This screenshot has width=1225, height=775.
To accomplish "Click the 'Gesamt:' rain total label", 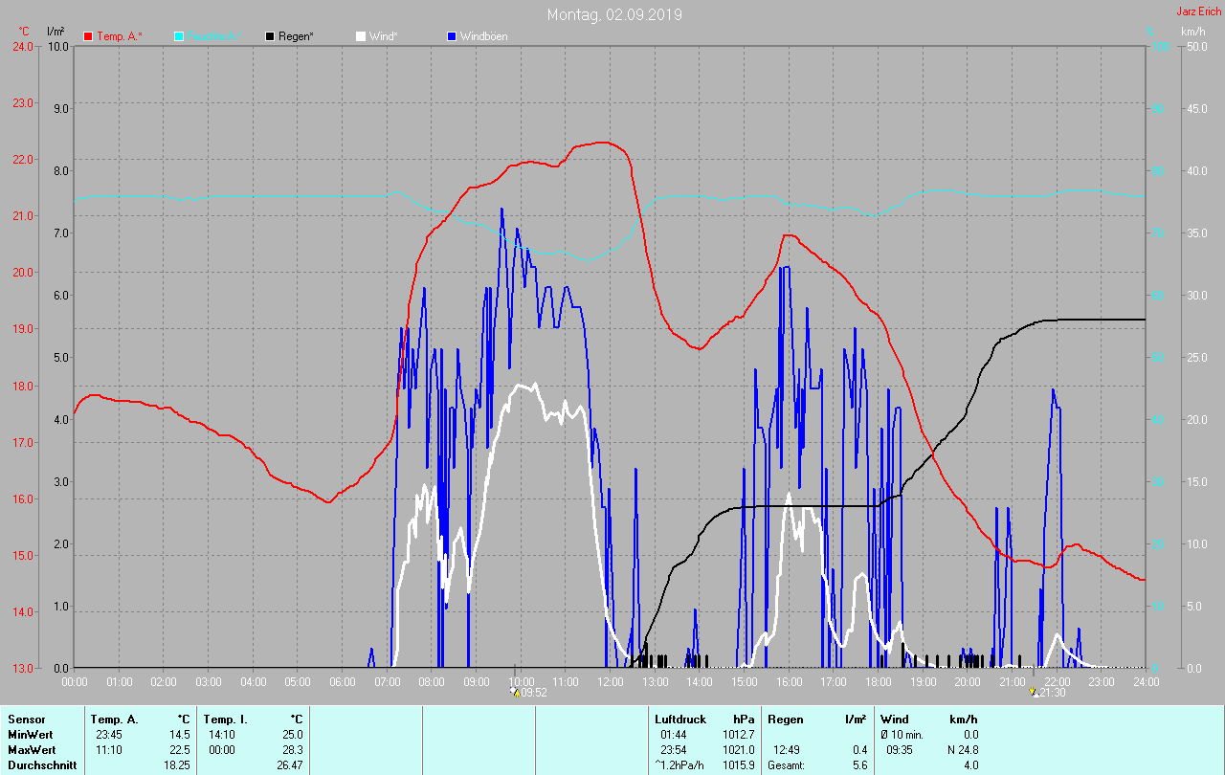I will (x=787, y=765).
